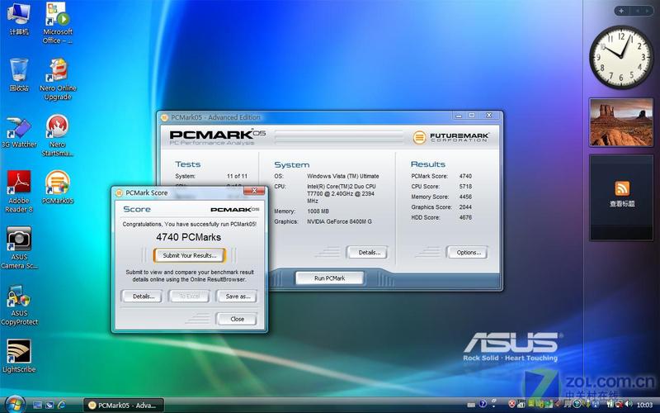The width and height of the screenshot is (660, 413).
Task: Select the LightScribe desktop icon
Action: (18, 356)
